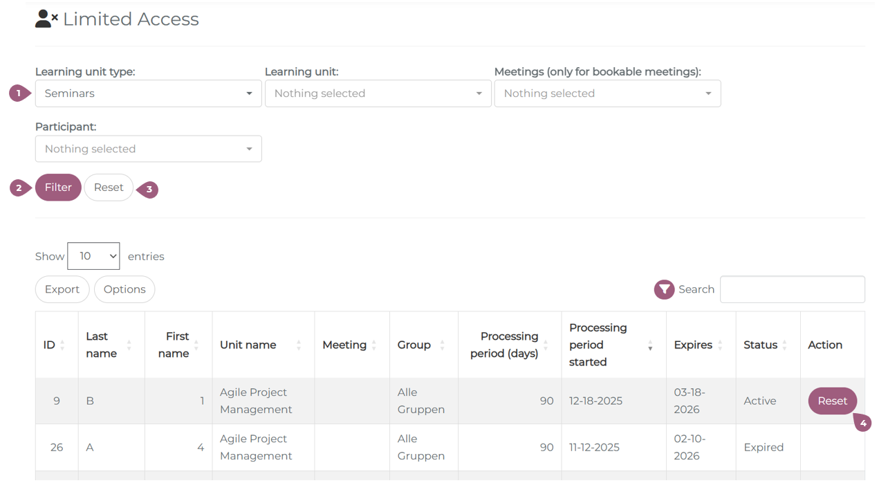This screenshot has width=888, height=492.
Task: Open the Participant dropdown
Action: pos(148,149)
